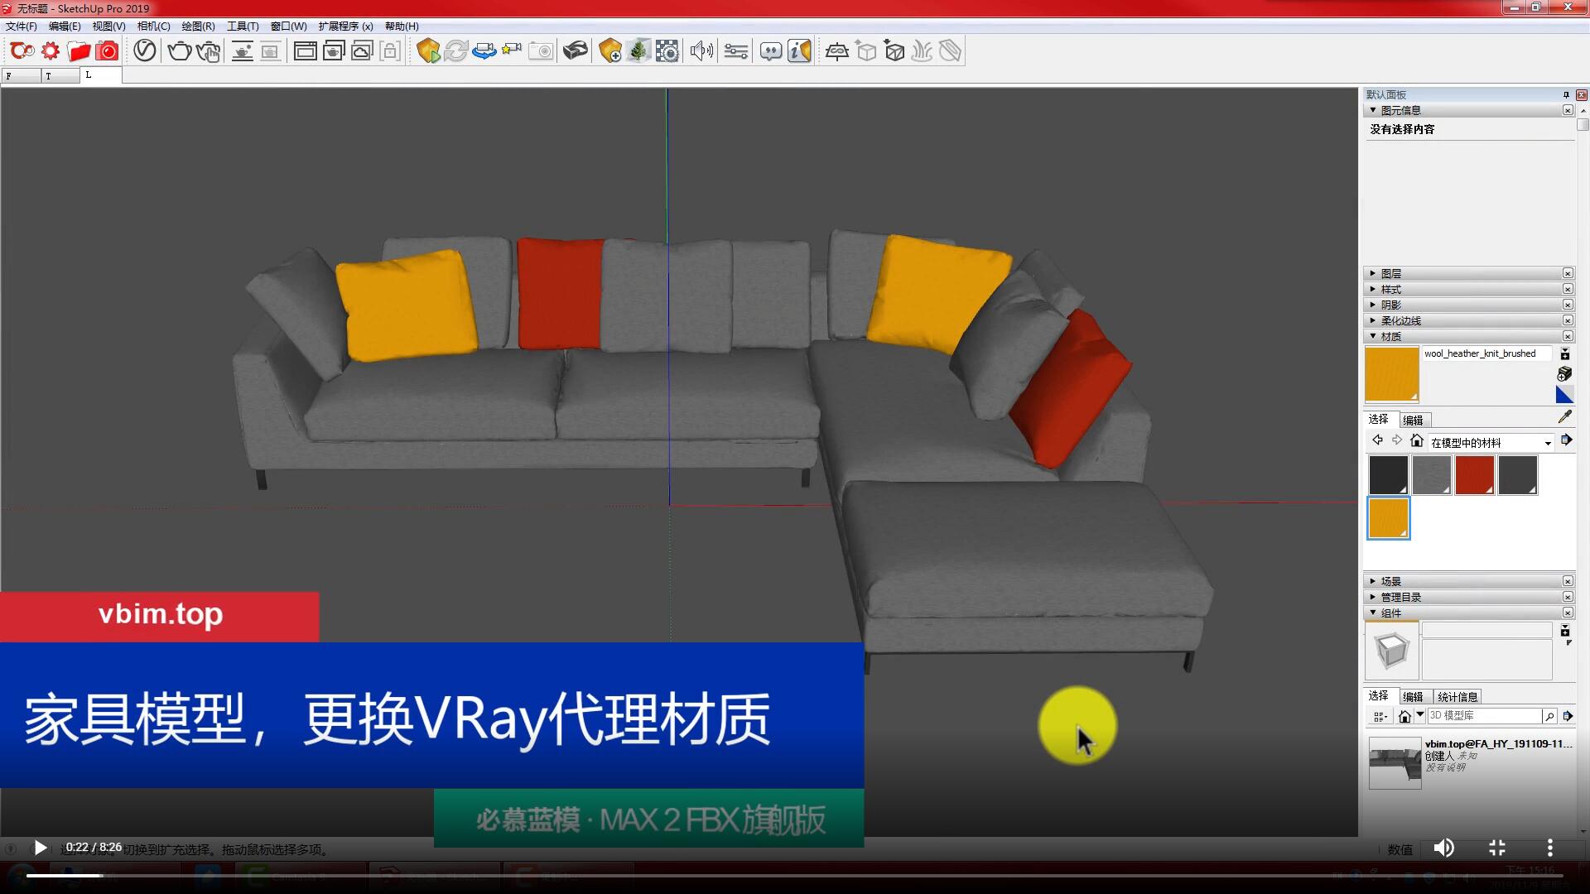Switch to 编辑 tab in materials
The image size is (1590, 894).
(1413, 421)
